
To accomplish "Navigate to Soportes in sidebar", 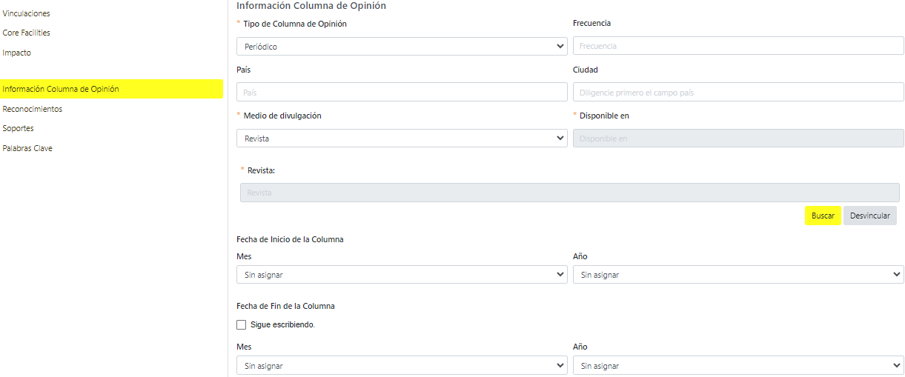I will (18, 128).
